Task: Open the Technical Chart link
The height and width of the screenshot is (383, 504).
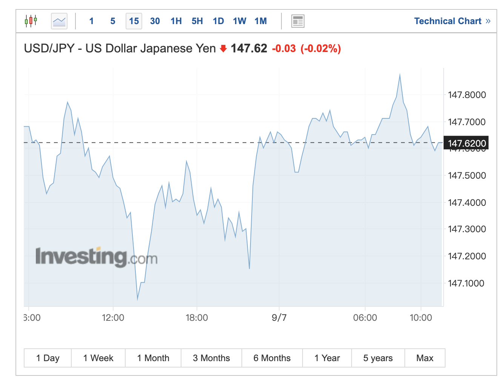Action: point(452,21)
